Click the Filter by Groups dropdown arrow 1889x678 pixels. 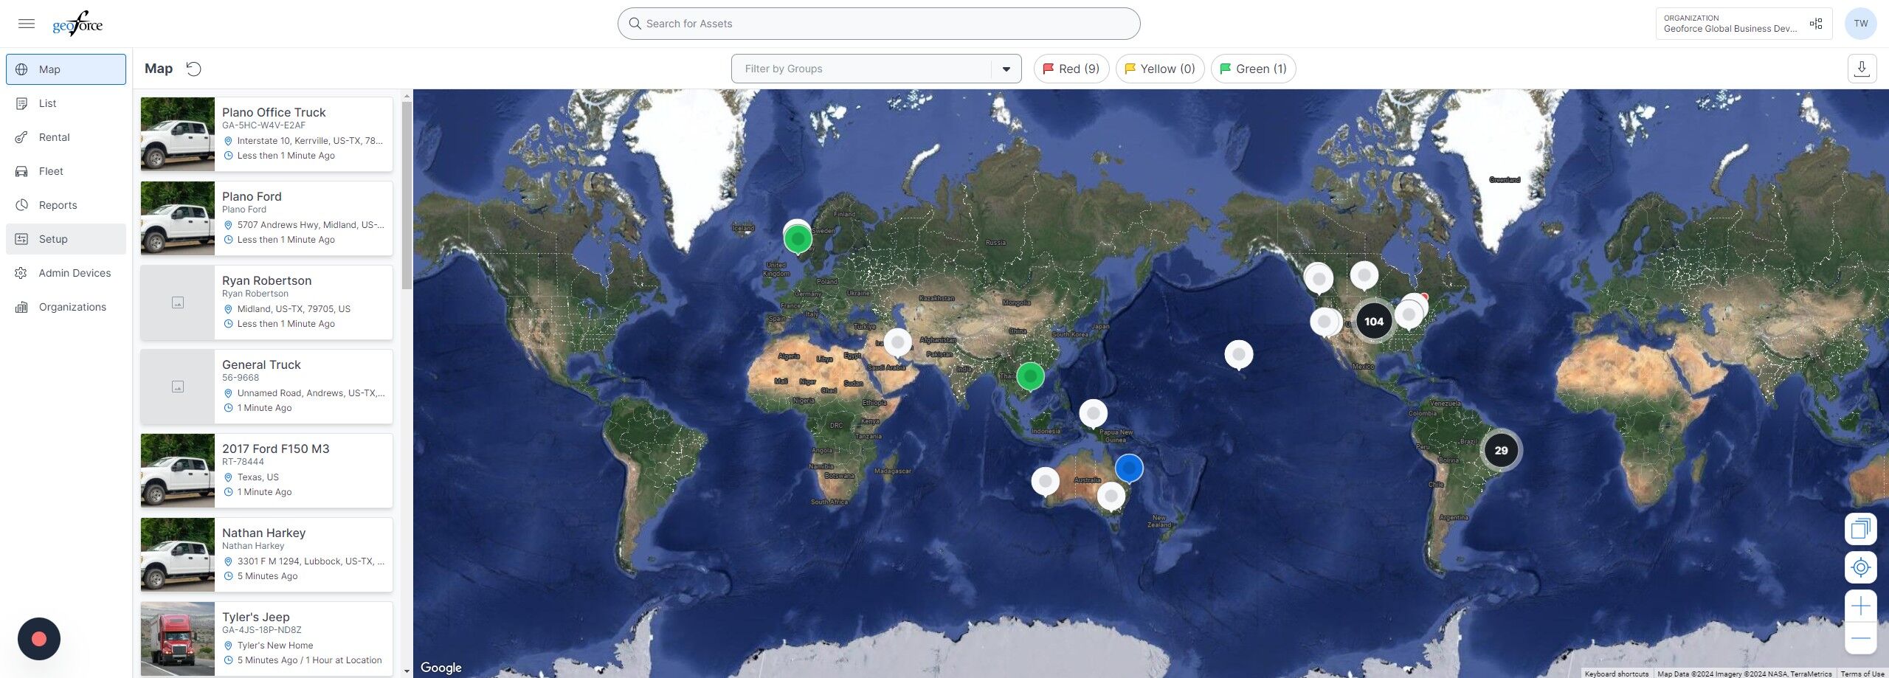click(1006, 69)
